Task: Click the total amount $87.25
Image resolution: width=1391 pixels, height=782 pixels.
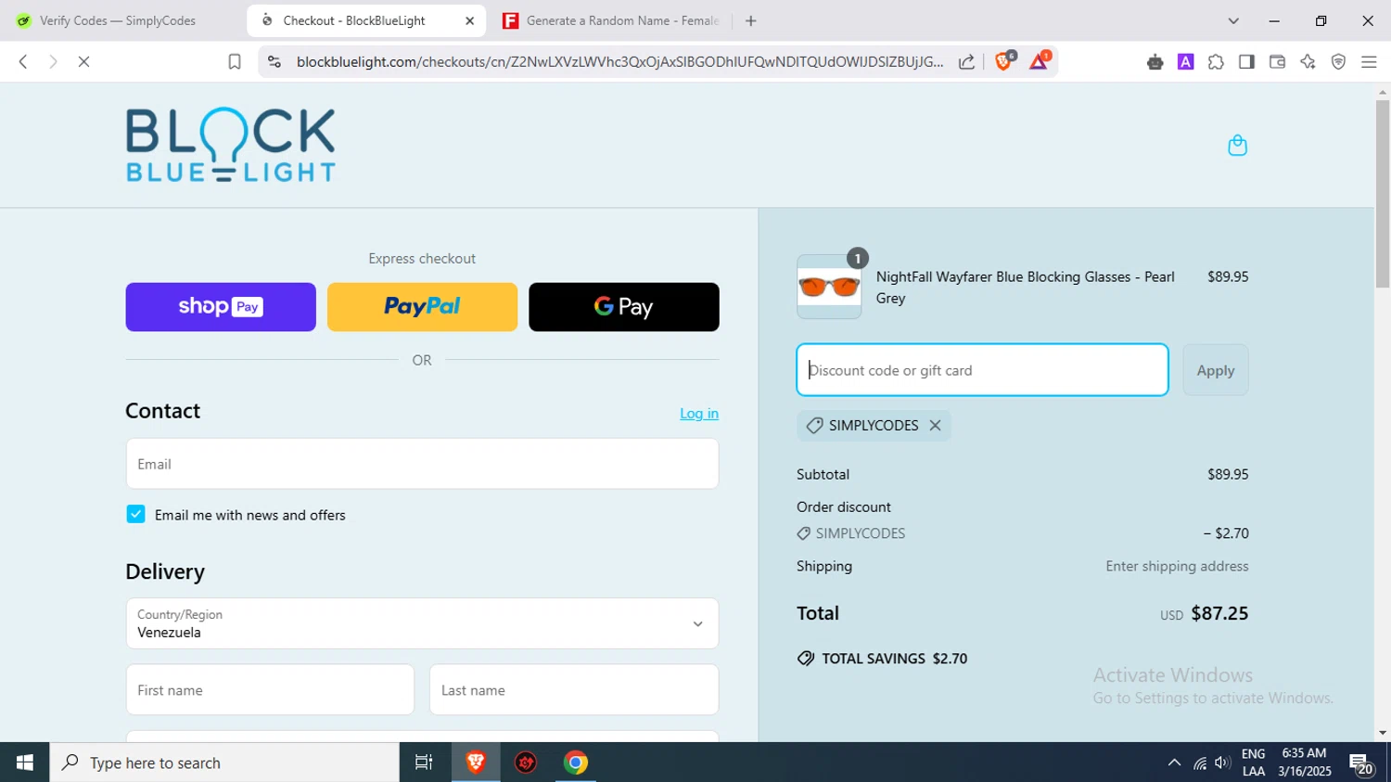Action: (1219, 613)
